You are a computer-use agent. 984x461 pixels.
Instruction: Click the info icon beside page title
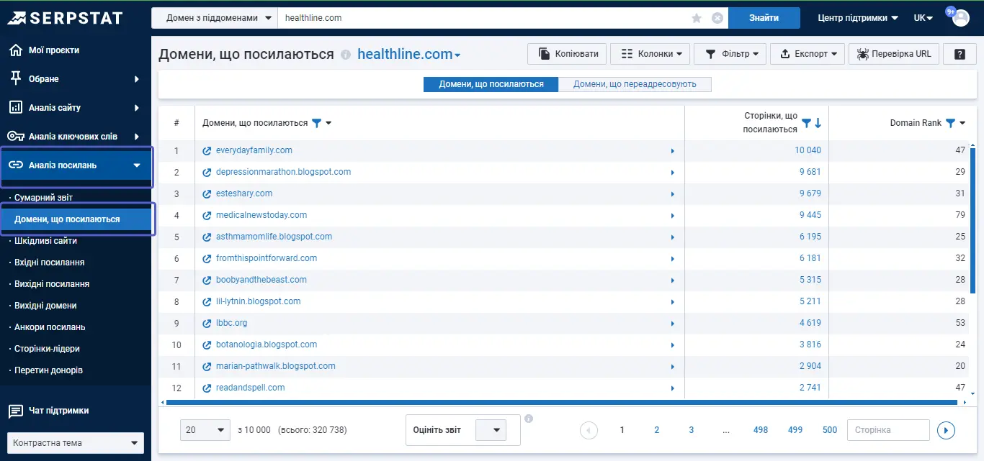[346, 55]
